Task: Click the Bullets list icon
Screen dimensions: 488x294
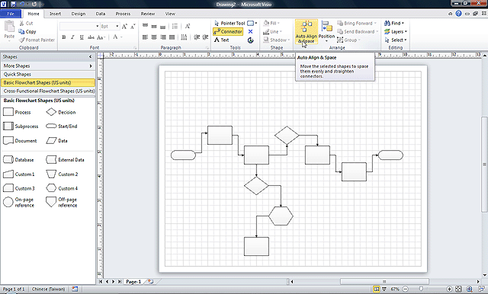Action: (x=175, y=27)
